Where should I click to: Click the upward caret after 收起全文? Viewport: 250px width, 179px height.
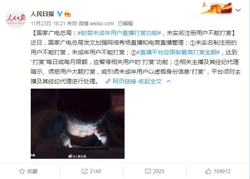tap(168, 81)
